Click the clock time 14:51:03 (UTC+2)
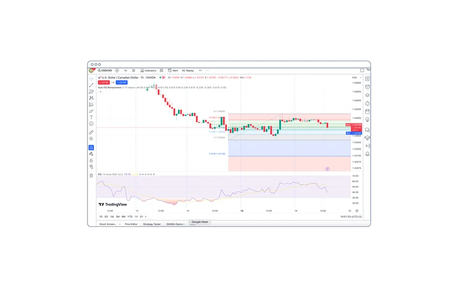 point(350,217)
